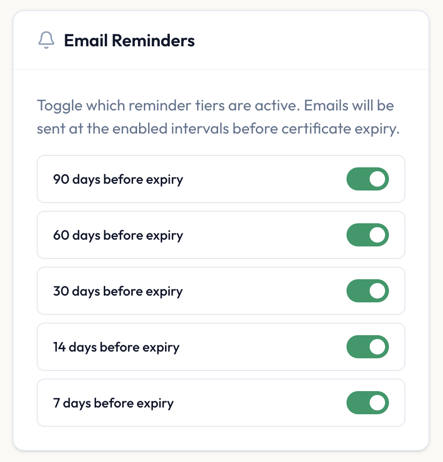Click the 'Toggle which reminder tiers' description line

click(x=215, y=105)
